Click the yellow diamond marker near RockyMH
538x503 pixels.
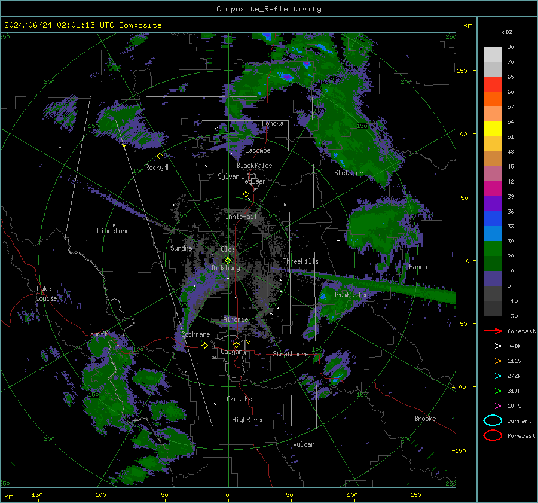[160, 156]
